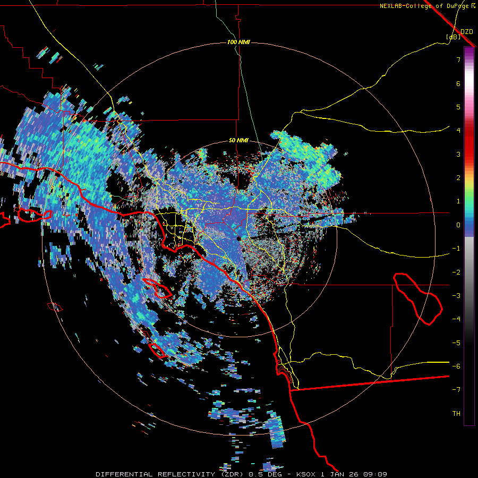
Task: Click the 4 value on the scale
Action: point(458,131)
